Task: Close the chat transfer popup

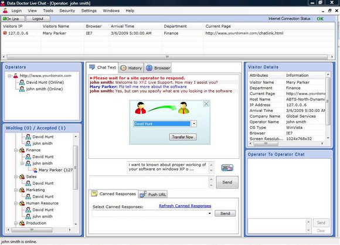Action: pos(206,104)
